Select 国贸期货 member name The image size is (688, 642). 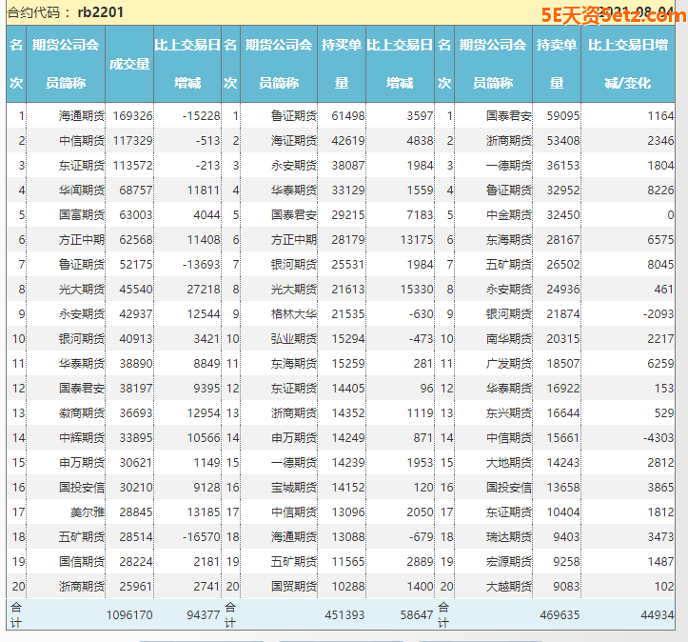tap(293, 586)
